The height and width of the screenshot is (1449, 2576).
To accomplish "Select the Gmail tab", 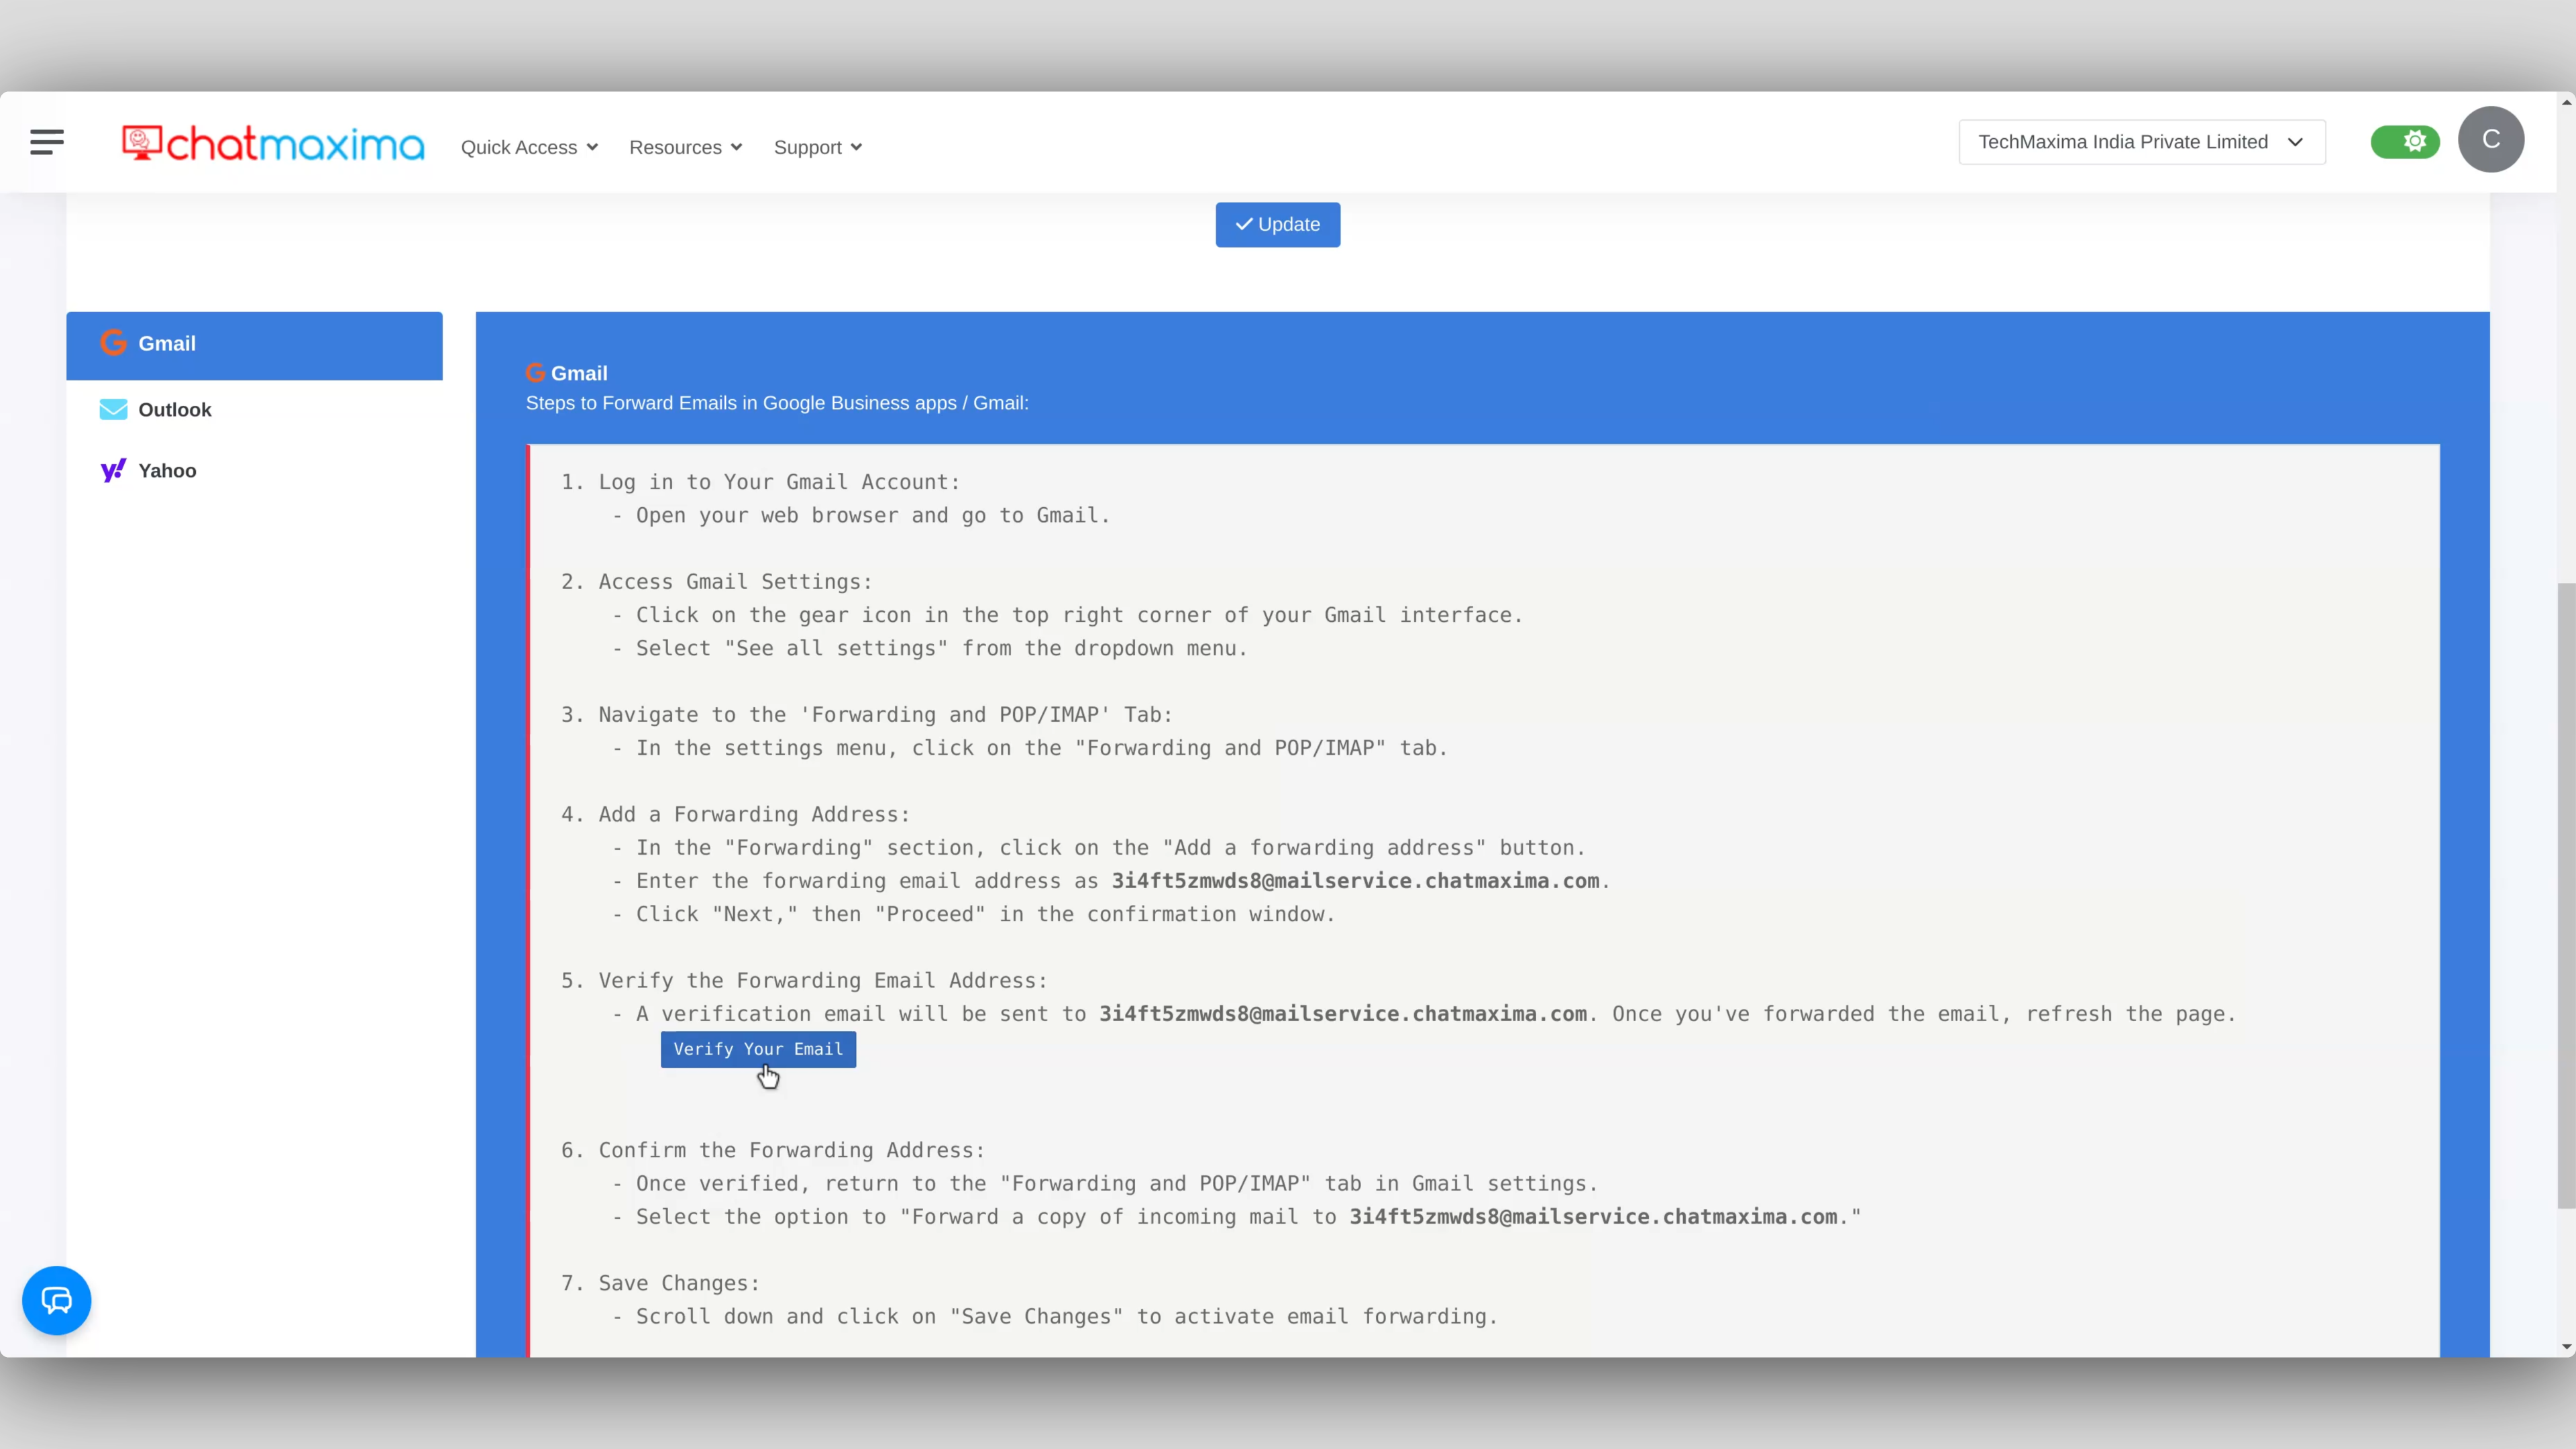I will coord(254,345).
